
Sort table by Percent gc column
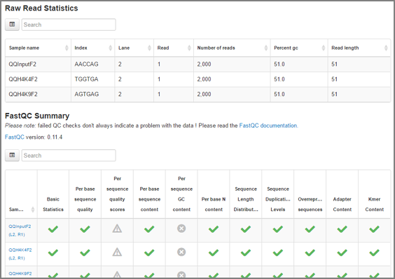[299, 48]
